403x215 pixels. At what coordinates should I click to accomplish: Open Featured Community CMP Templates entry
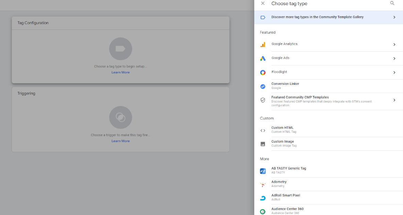click(x=329, y=101)
